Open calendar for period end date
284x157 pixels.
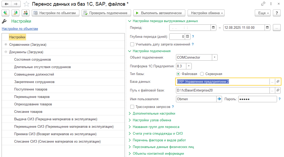click(267, 28)
